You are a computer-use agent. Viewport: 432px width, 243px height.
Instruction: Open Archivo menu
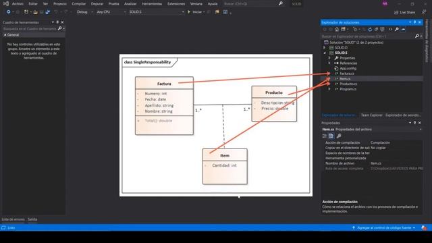(18, 4)
